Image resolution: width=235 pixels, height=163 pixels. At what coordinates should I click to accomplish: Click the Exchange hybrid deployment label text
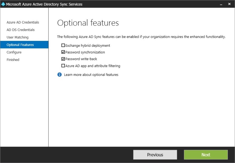pos(88,45)
